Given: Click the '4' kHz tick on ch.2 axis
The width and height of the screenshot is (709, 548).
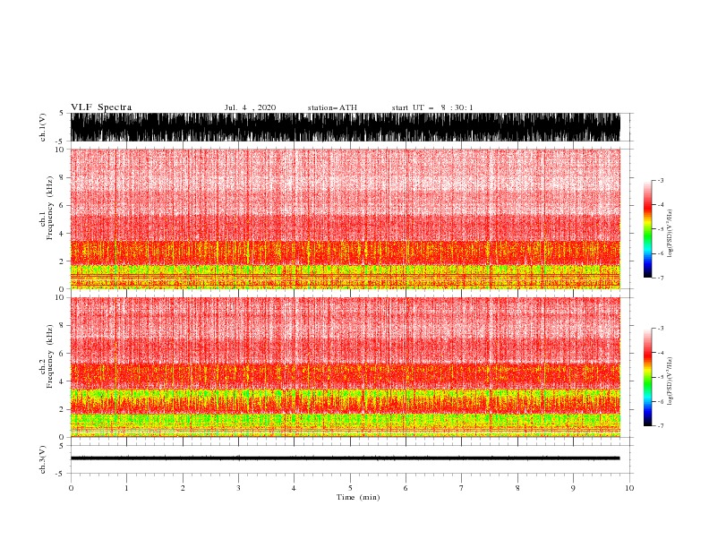Looking at the screenshot, I should [63, 381].
